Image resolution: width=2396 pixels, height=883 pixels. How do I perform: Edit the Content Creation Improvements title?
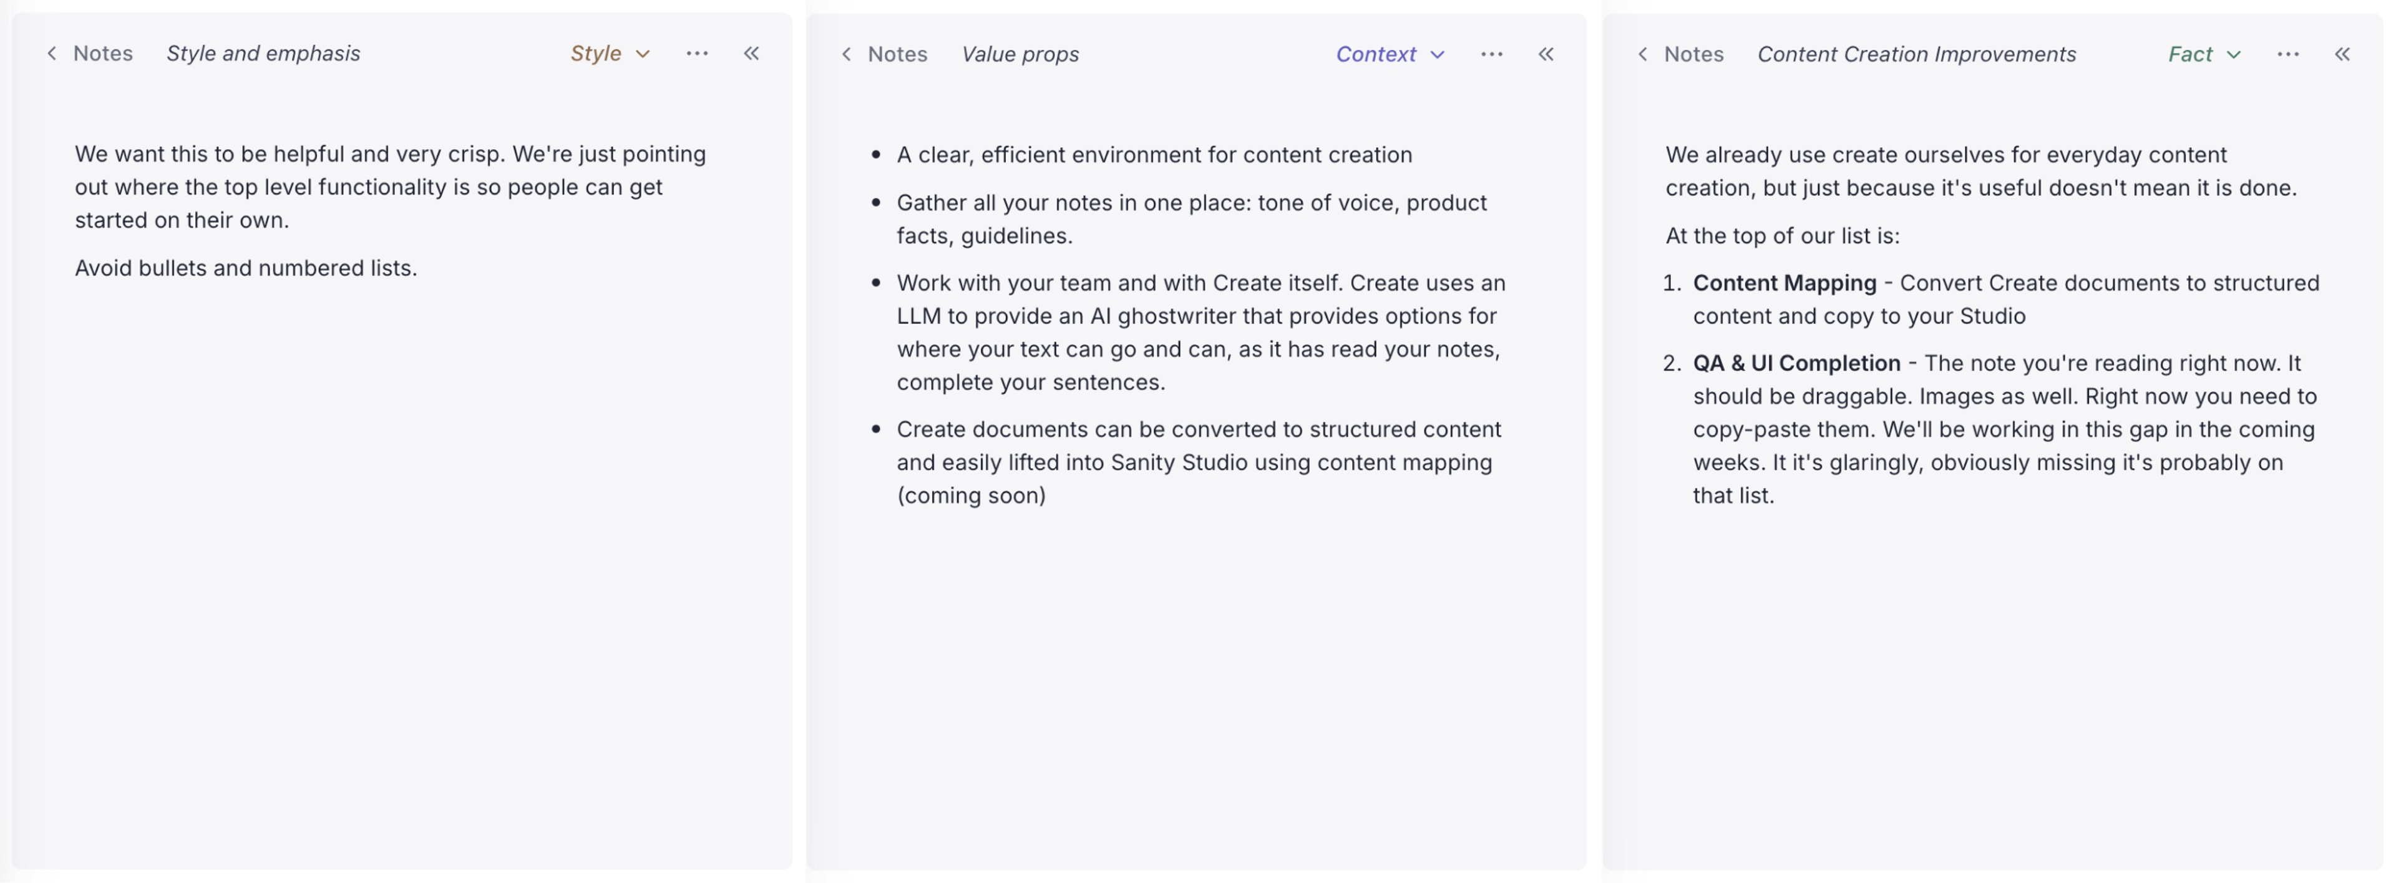click(x=1916, y=55)
